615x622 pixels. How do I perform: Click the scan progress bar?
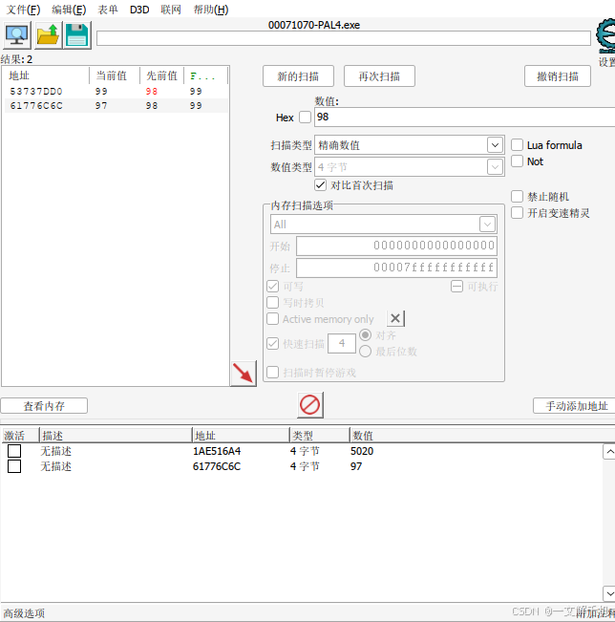click(344, 38)
